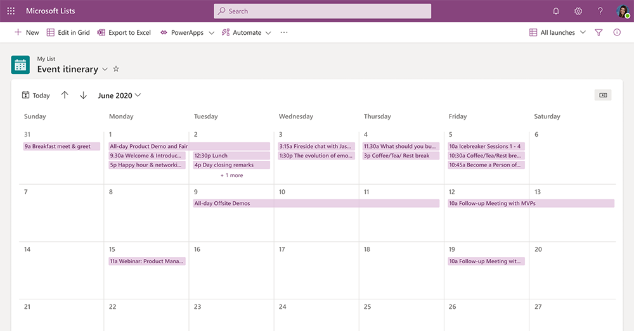
Task: Show + 1 more events on June 2
Action: coord(231,175)
